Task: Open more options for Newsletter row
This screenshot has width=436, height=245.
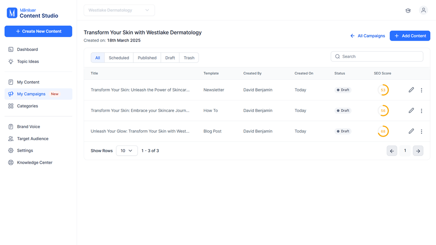Action: (x=422, y=90)
